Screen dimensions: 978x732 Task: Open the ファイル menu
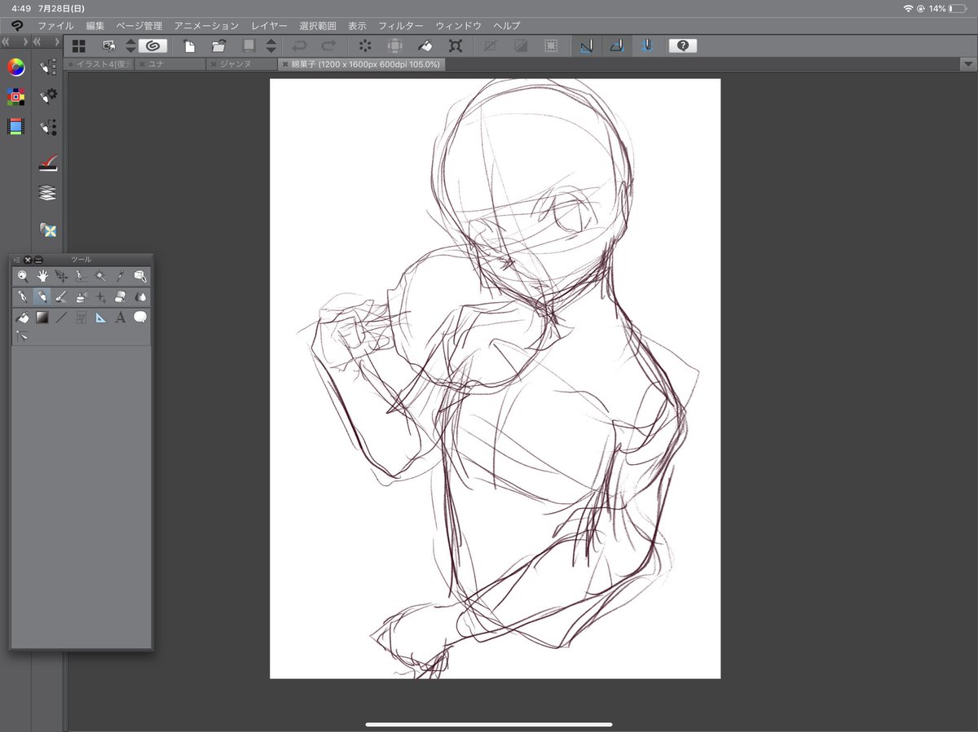55,26
